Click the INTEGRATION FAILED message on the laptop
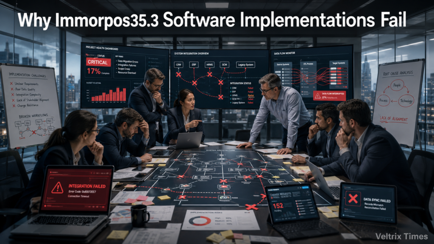The image size is (434, 244). 87,186
